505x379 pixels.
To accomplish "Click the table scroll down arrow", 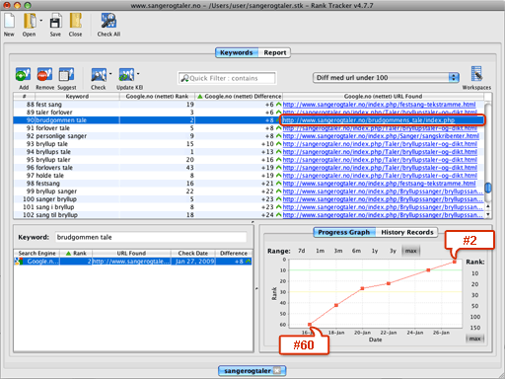I will (488, 214).
